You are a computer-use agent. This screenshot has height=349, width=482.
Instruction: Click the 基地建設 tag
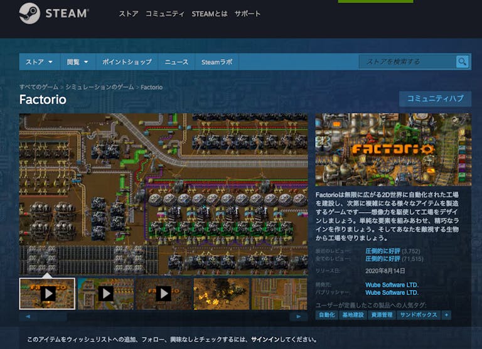(353, 315)
